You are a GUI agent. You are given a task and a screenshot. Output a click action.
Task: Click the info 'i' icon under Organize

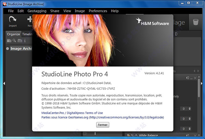tap(25, 41)
